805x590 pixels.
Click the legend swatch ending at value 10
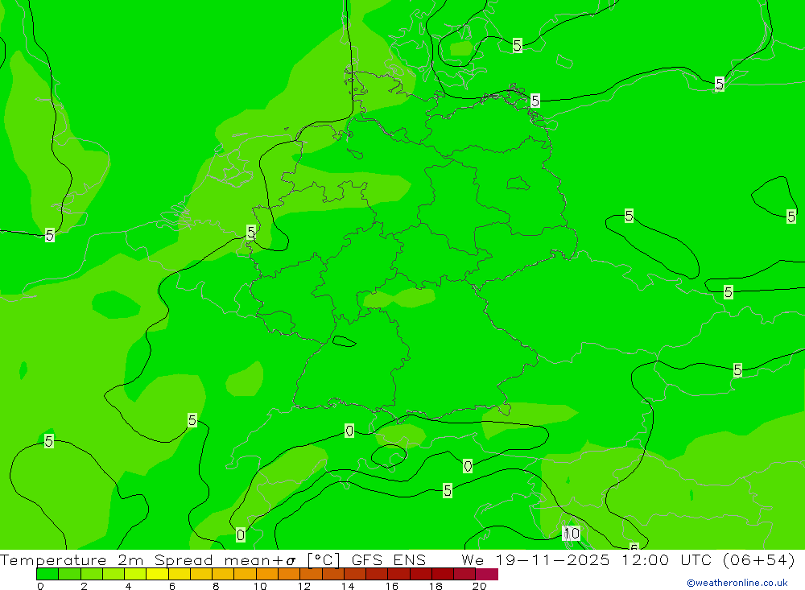pyautogui.click(x=246, y=574)
